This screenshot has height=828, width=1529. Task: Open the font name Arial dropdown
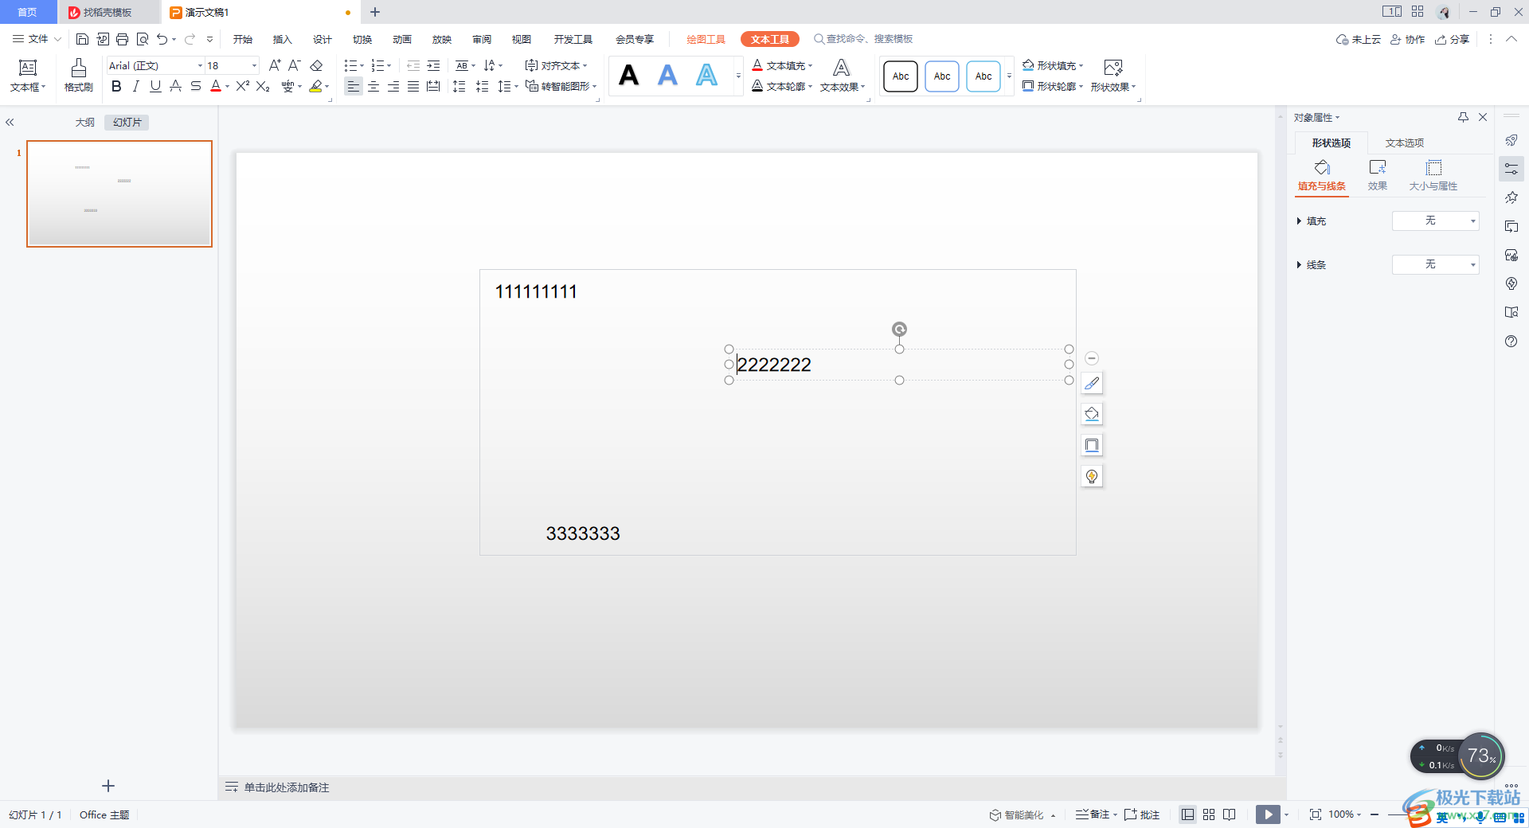pos(200,65)
